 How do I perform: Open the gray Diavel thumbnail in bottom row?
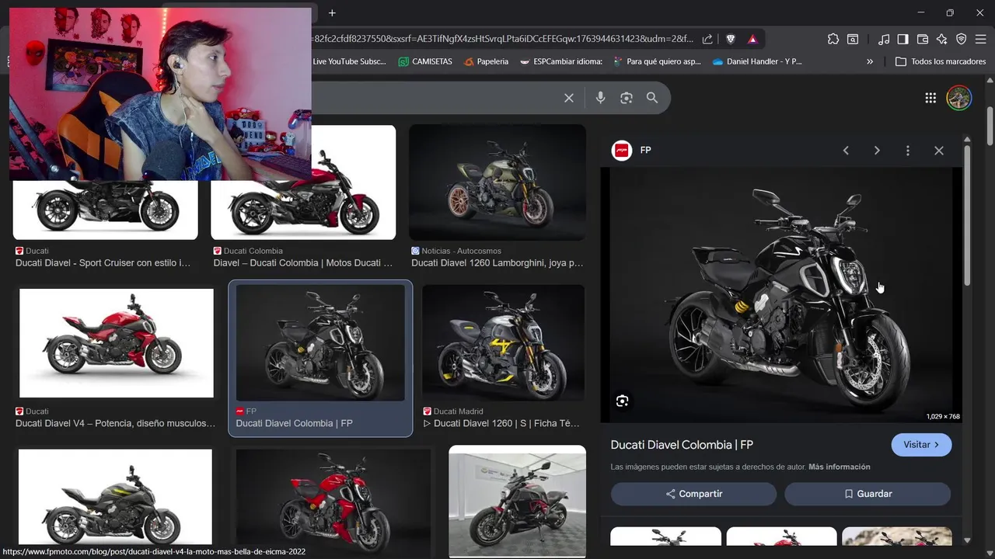pyautogui.click(x=115, y=497)
